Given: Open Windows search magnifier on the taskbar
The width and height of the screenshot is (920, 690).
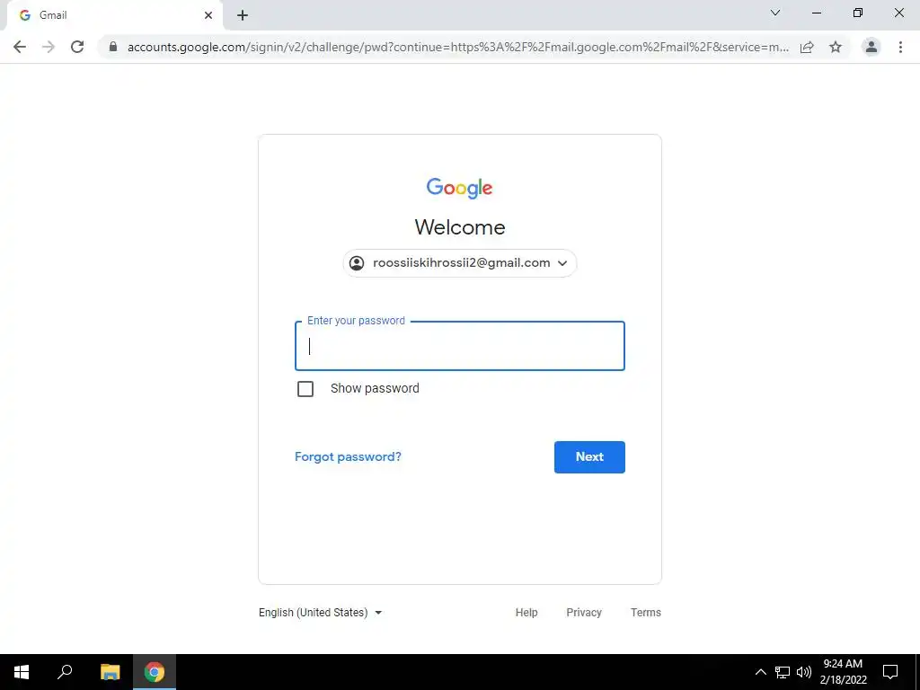Looking at the screenshot, I should [65, 672].
